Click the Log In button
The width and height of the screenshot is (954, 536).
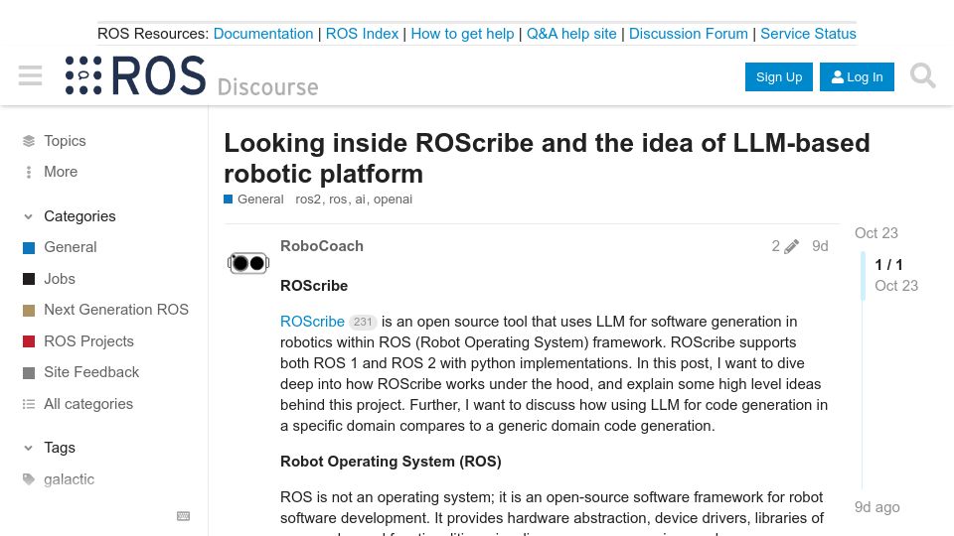click(857, 77)
